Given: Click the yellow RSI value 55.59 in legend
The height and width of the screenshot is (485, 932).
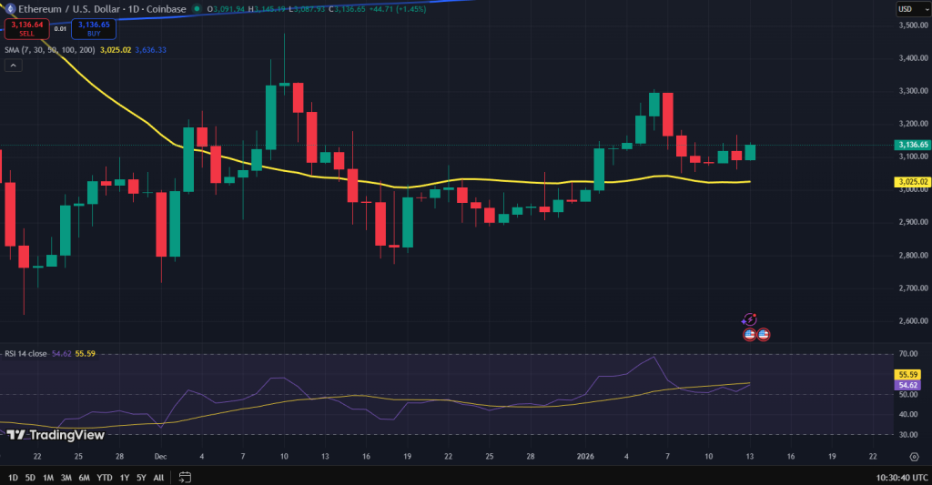Looking at the screenshot, I should click(85, 354).
